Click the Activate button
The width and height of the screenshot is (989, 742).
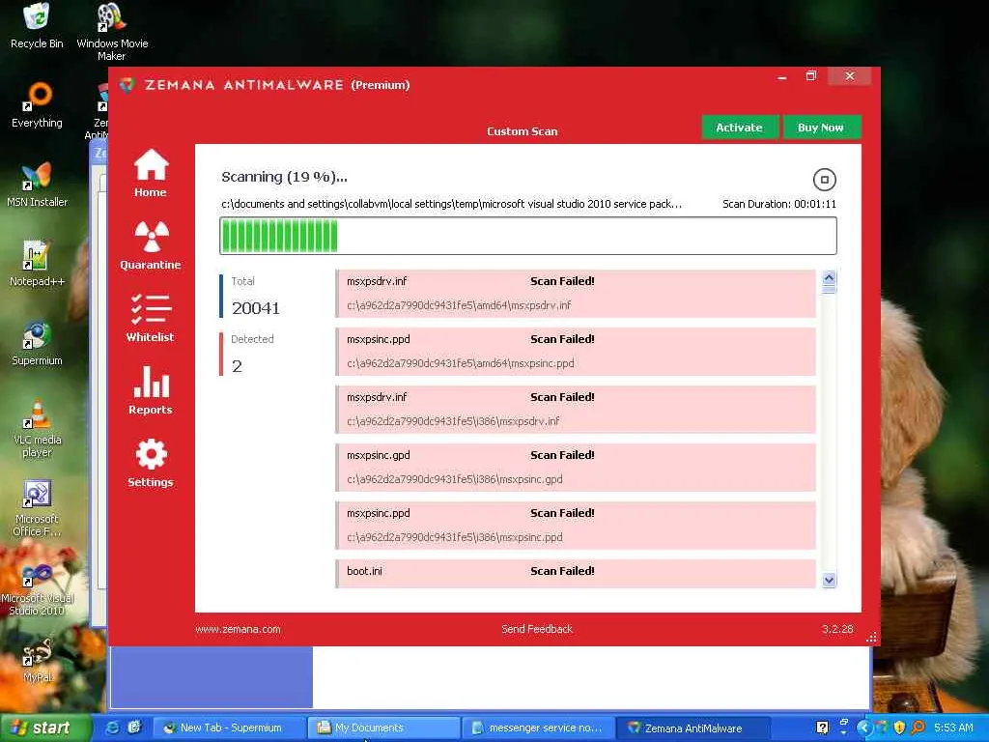coord(739,128)
